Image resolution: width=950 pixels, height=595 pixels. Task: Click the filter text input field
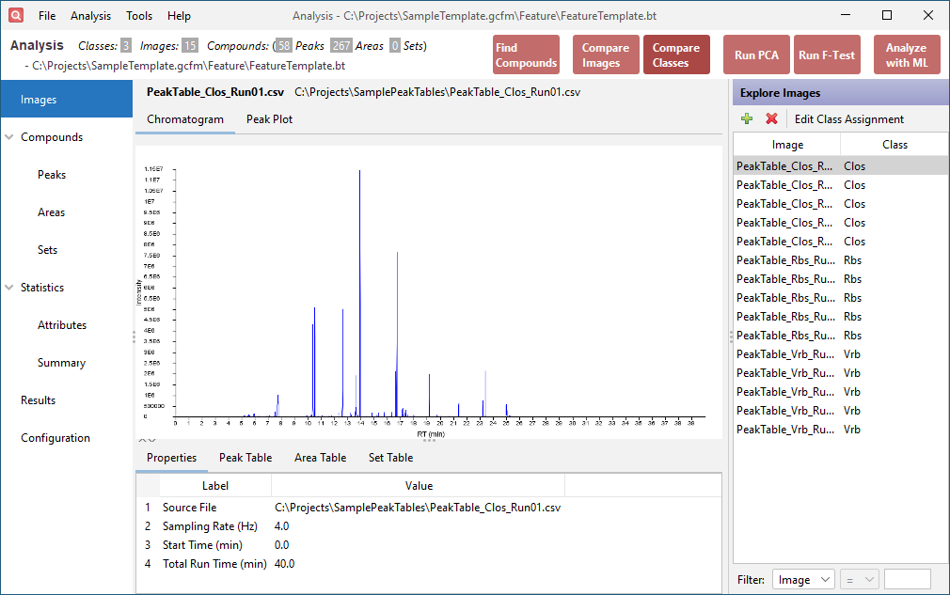(909, 579)
